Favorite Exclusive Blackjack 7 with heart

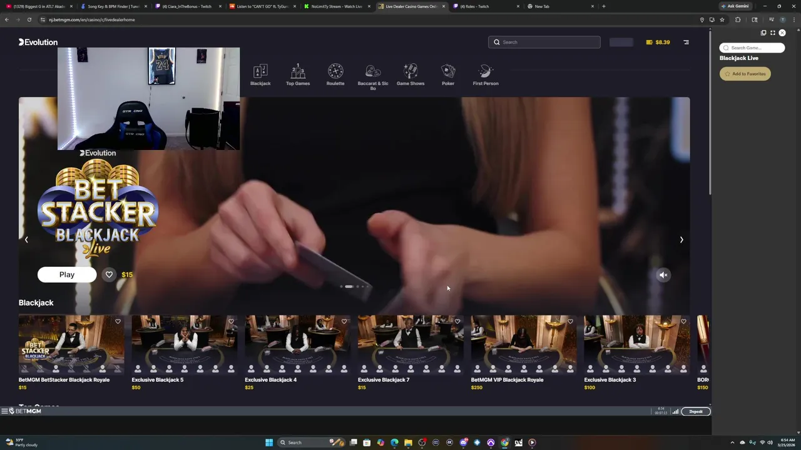click(x=457, y=321)
